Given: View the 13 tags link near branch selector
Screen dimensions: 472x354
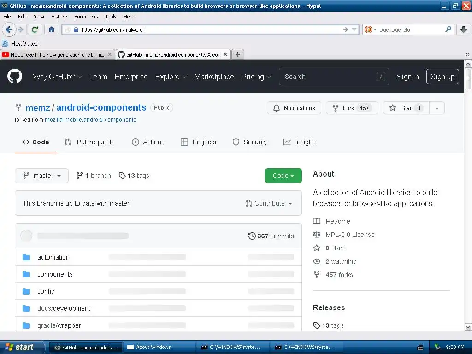Looking at the screenshot, I should [x=134, y=176].
